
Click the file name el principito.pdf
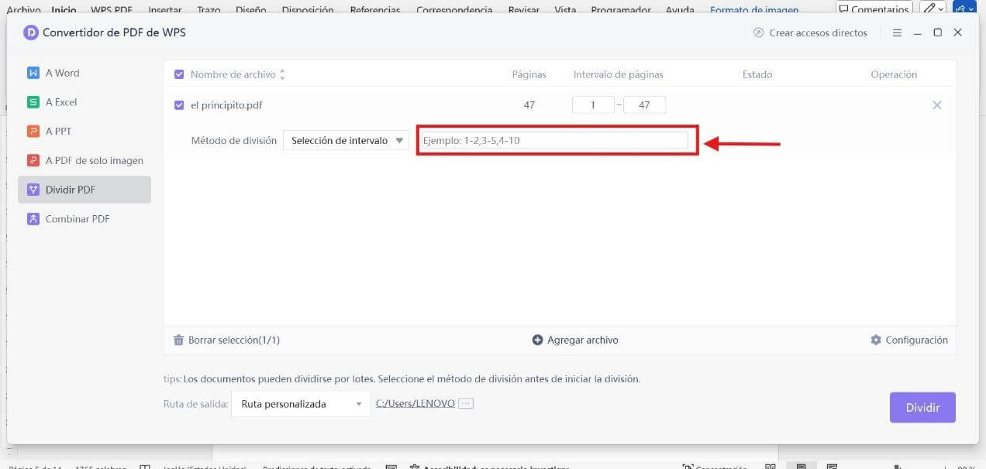coord(226,105)
